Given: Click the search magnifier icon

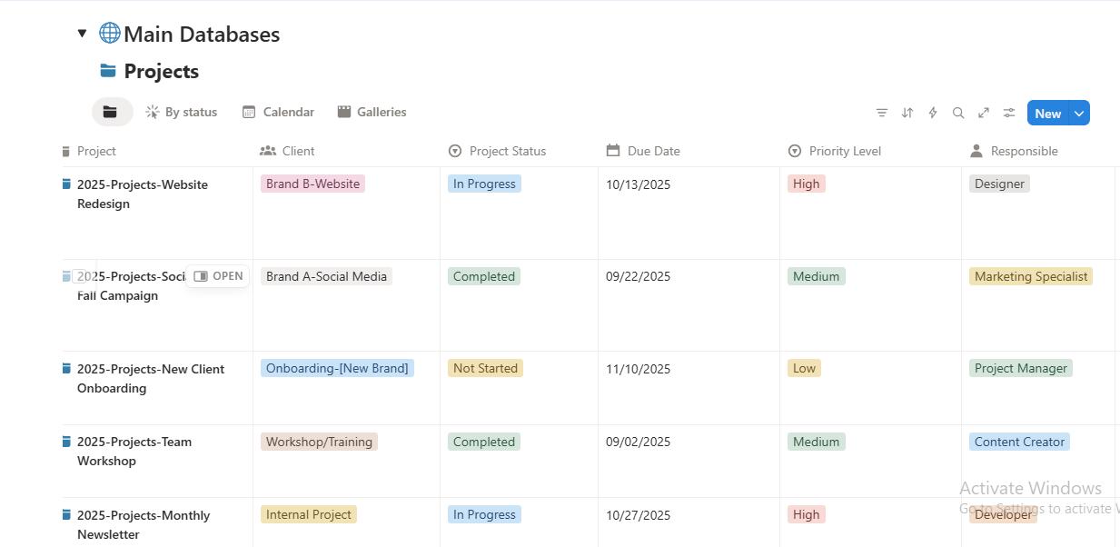Looking at the screenshot, I should 957,113.
